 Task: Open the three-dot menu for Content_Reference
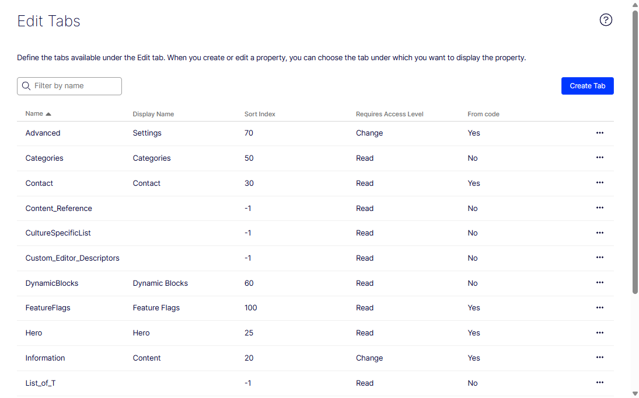[x=599, y=208]
